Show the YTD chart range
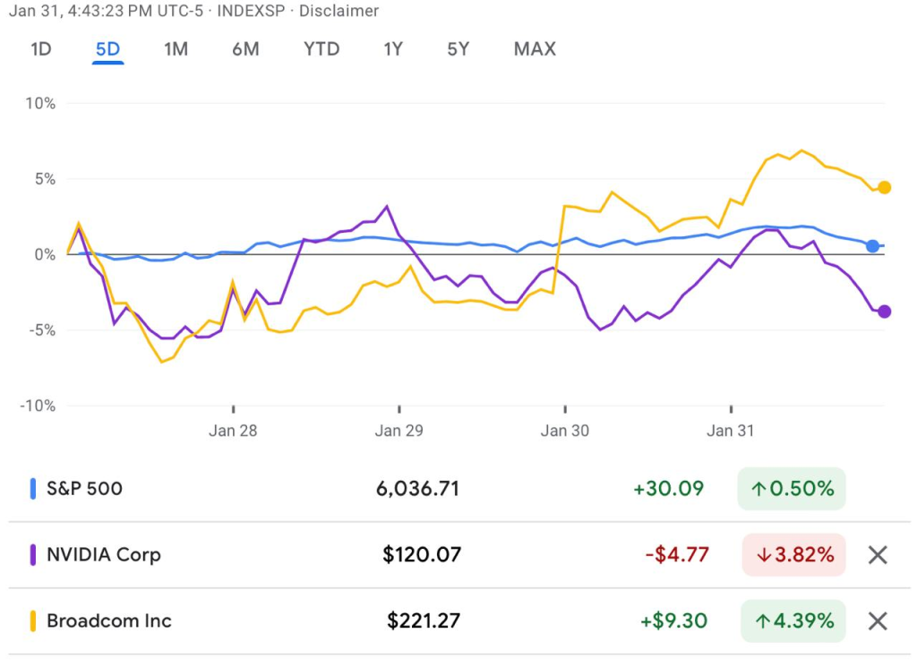This screenshot has width=917, height=667. pyautogui.click(x=321, y=49)
